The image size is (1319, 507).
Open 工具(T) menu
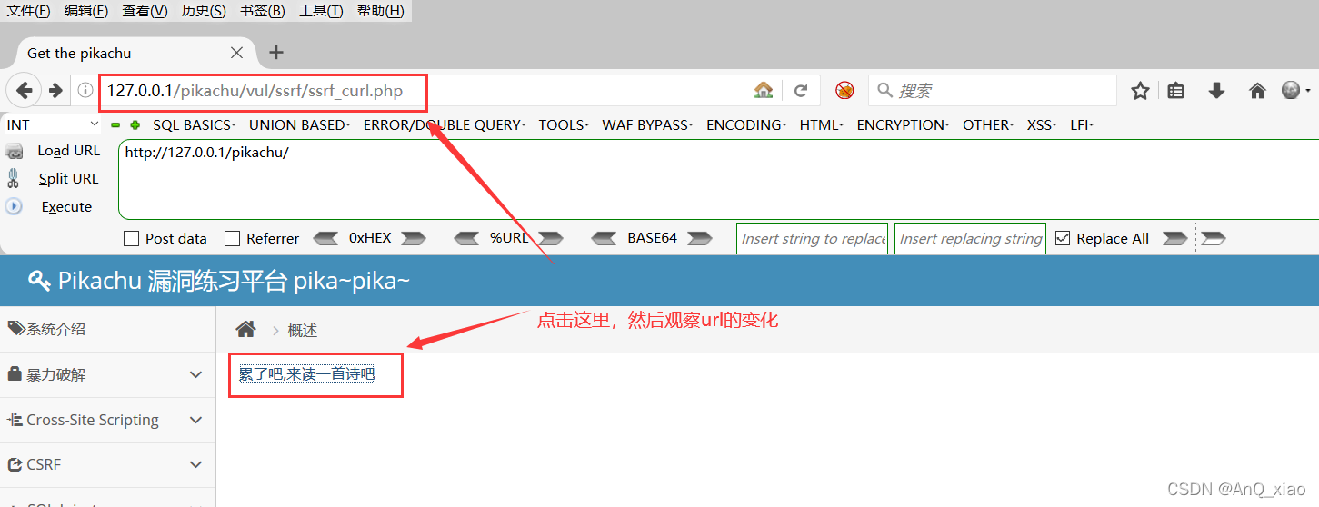[x=321, y=11]
